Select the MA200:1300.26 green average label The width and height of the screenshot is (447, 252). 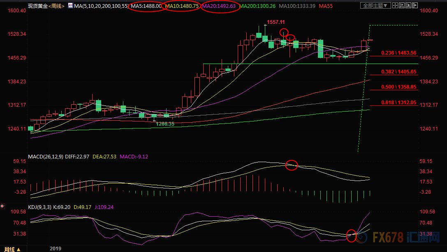tap(258, 6)
